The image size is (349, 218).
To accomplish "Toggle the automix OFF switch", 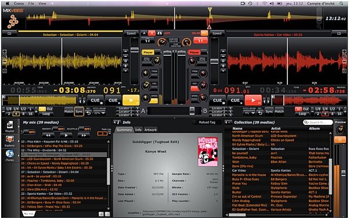I will tap(29, 132).
